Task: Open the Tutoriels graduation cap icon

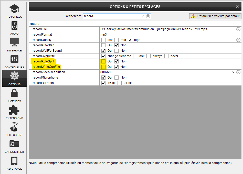Action: pyautogui.click(x=14, y=9)
